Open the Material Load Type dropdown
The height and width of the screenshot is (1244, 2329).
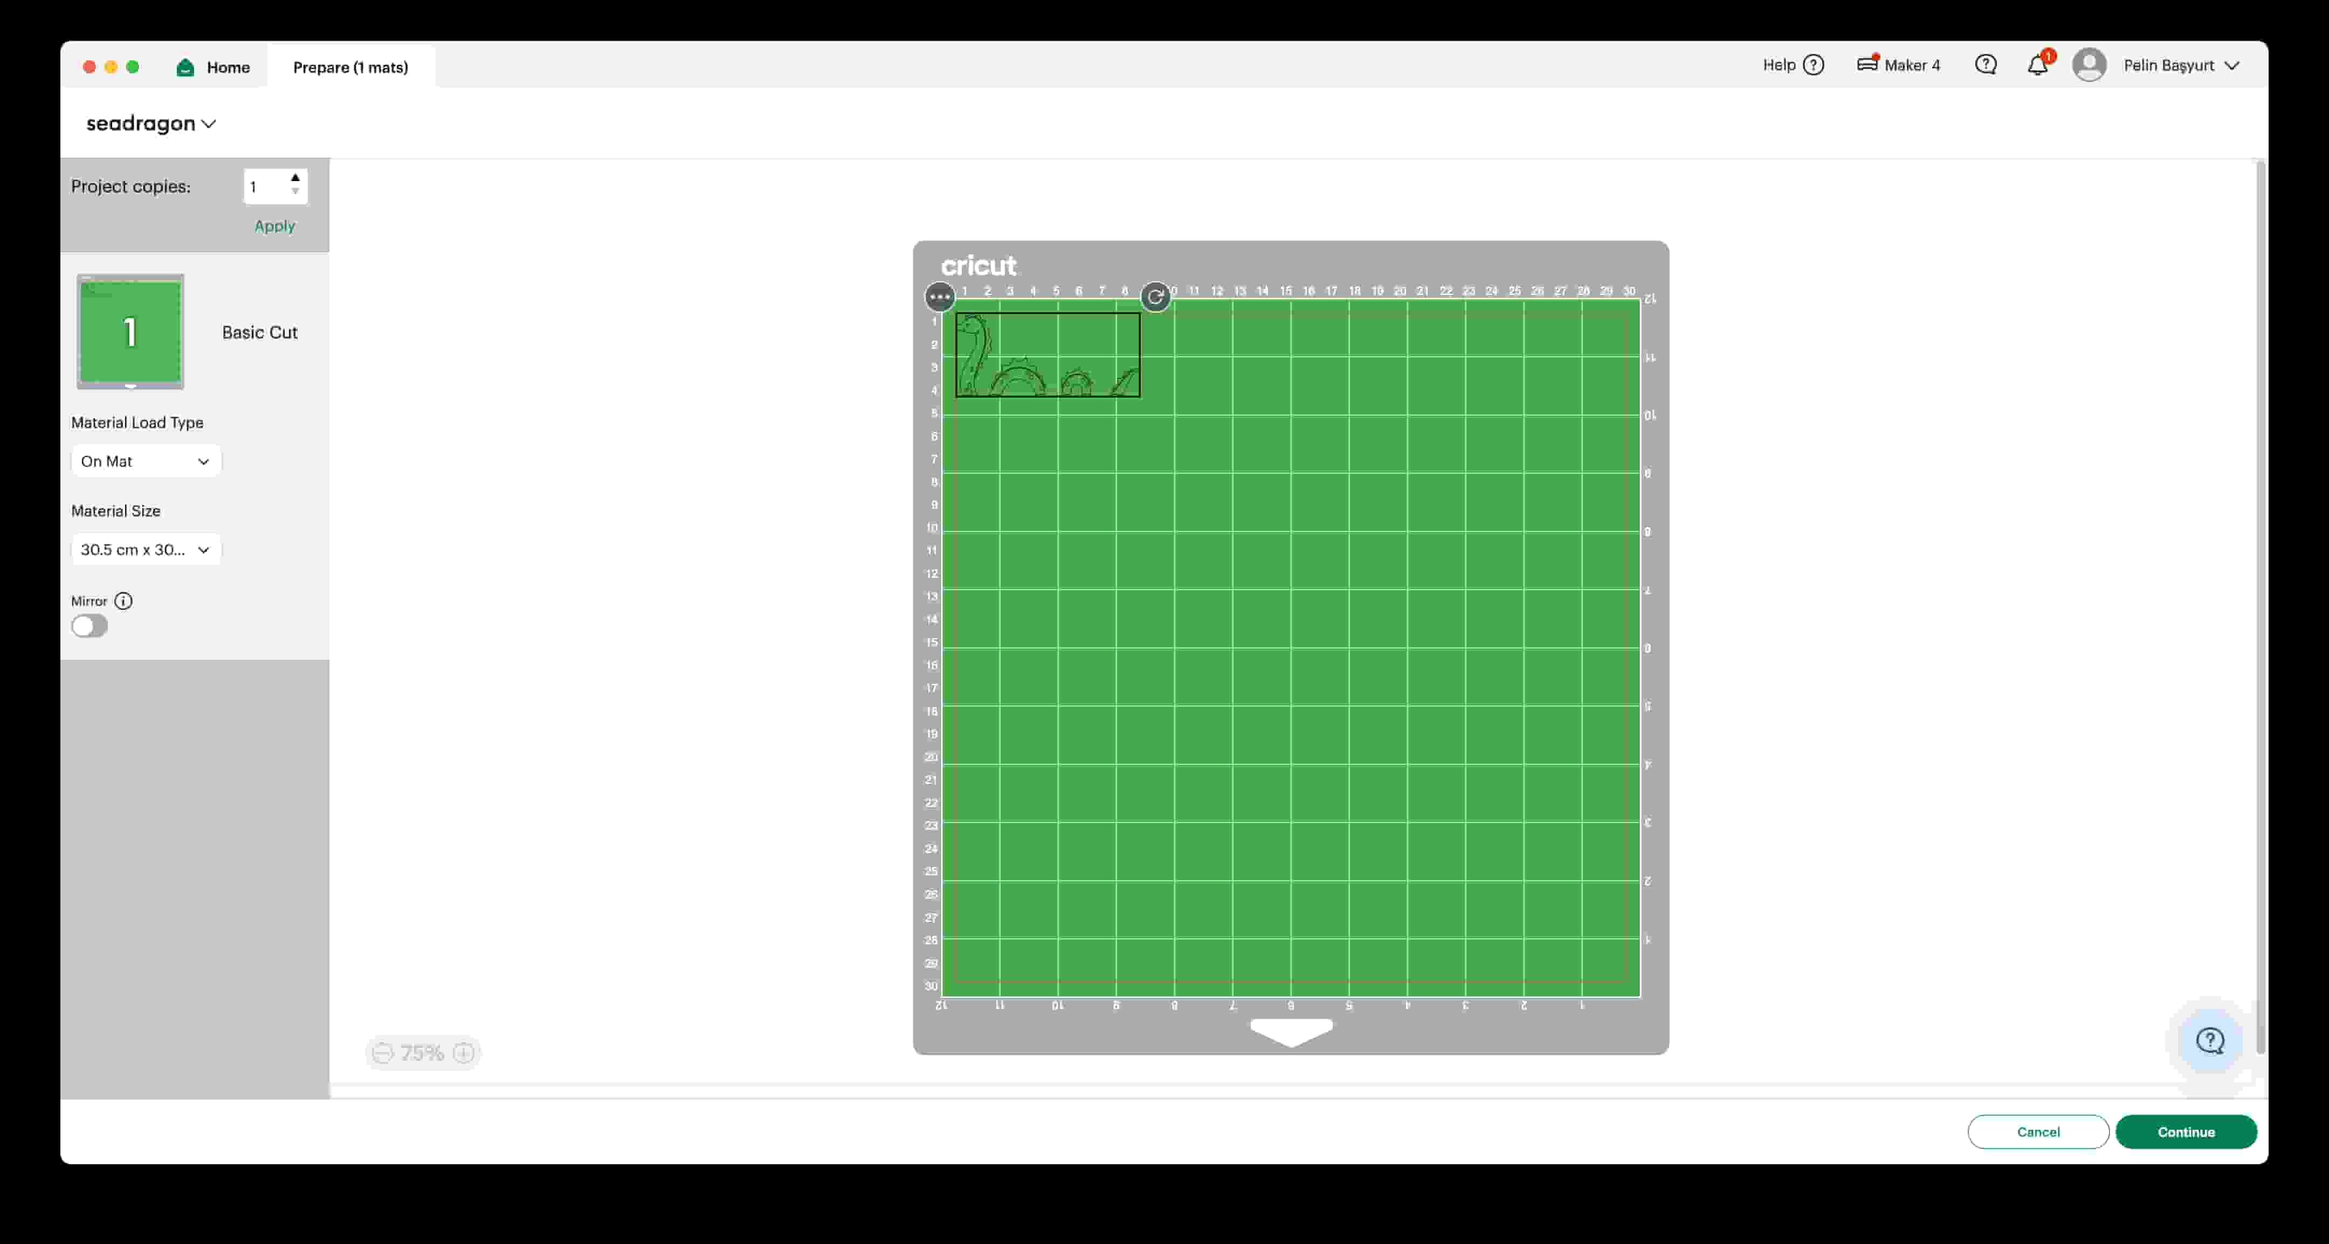tap(146, 461)
